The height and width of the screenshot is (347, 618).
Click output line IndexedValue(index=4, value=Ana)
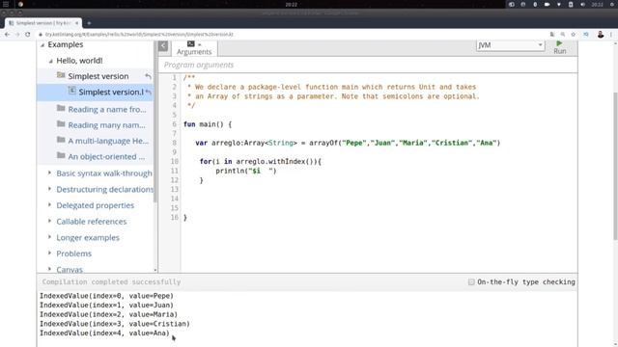click(104, 334)
